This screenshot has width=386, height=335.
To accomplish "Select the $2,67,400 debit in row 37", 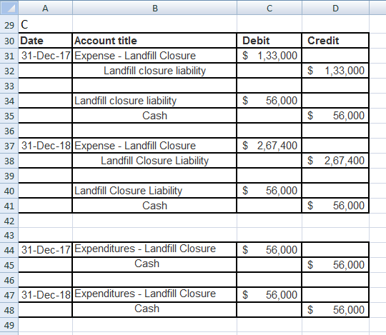I will [269, 146].
